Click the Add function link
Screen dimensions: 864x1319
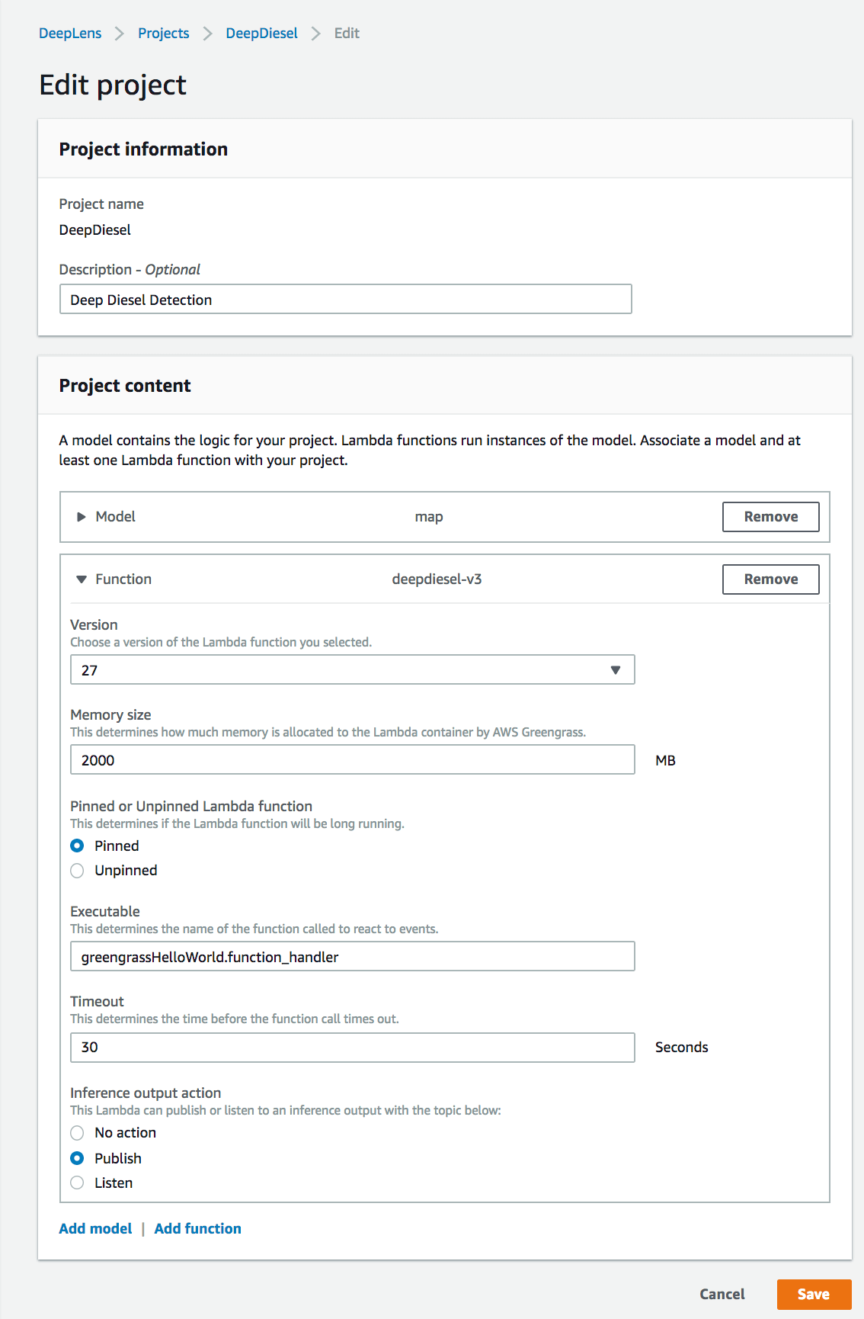(197, 1228)
